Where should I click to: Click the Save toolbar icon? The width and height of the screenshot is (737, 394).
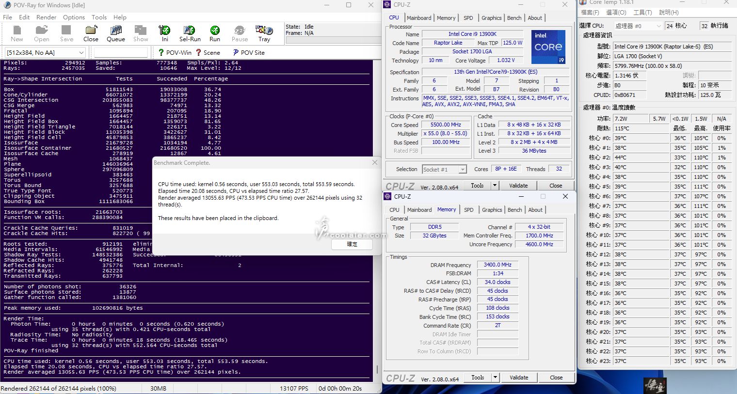(x=67, y=33)
